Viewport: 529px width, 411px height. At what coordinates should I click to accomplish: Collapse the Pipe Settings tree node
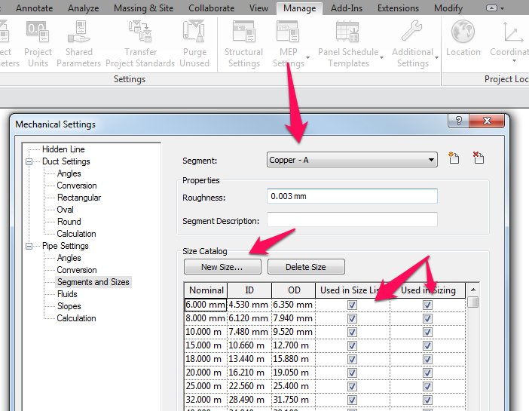(29, 246)
